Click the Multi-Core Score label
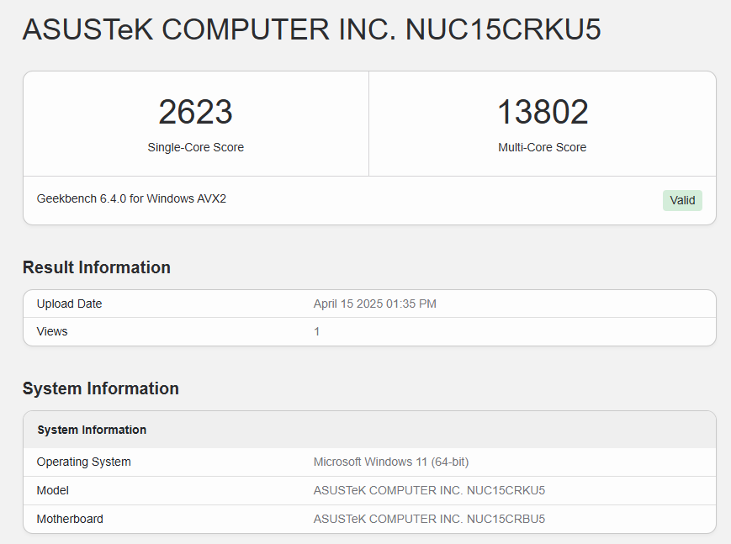 542,147
